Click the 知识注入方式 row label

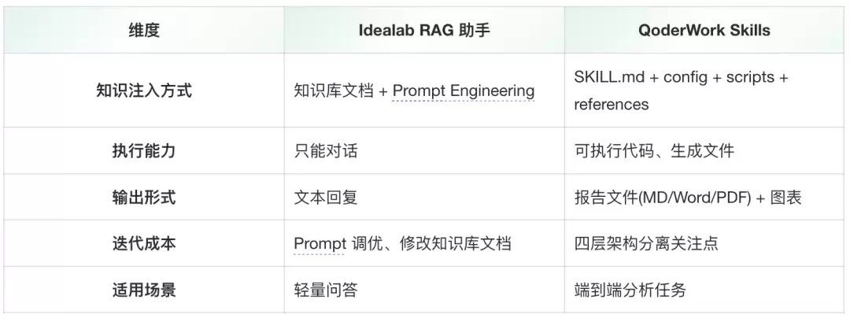[144, 91]
